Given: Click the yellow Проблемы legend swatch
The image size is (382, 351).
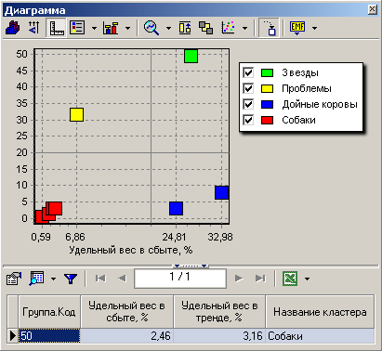Looking at the screenshot, I should (267, 88).
